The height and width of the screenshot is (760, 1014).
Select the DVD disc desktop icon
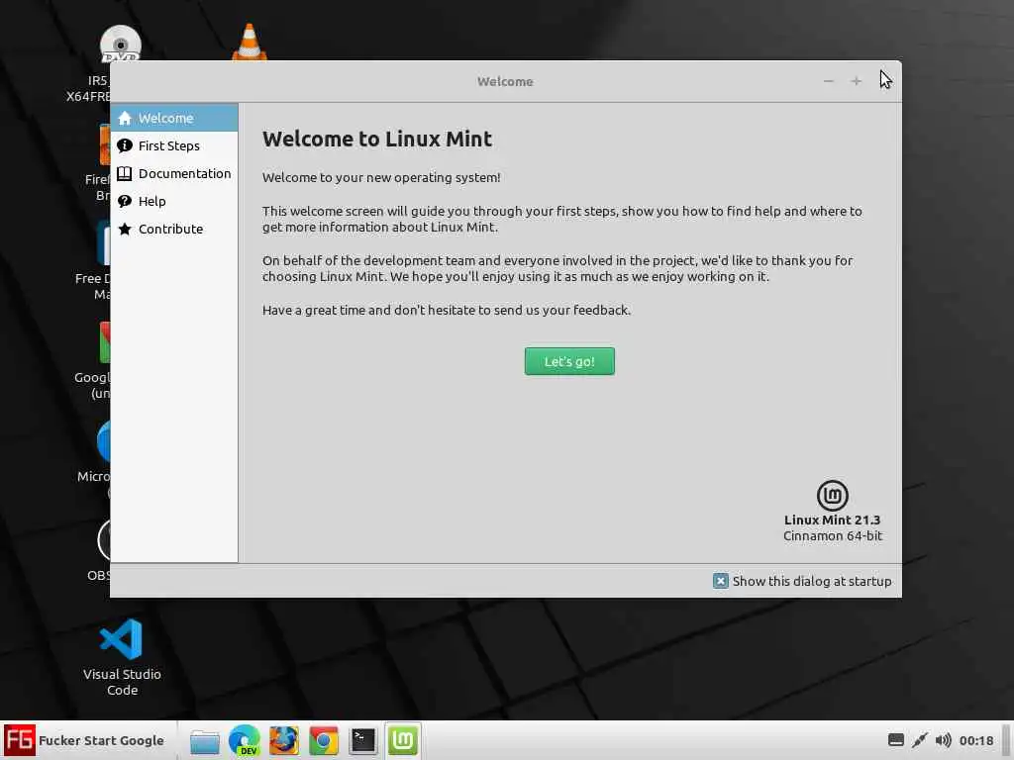tap(120, 44)
